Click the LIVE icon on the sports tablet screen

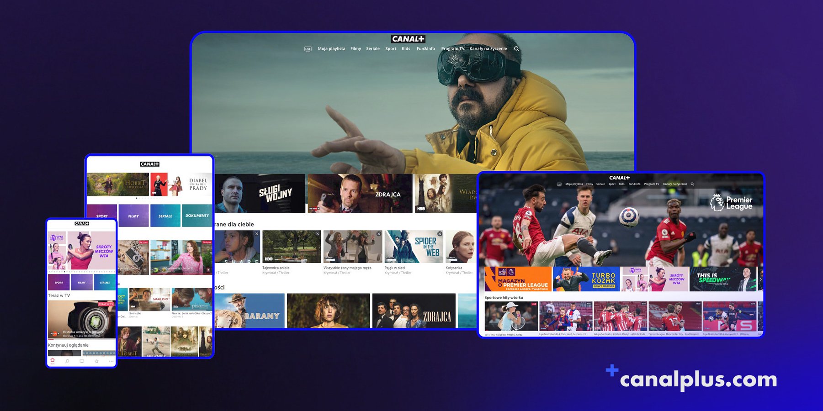tap(559, 184)
